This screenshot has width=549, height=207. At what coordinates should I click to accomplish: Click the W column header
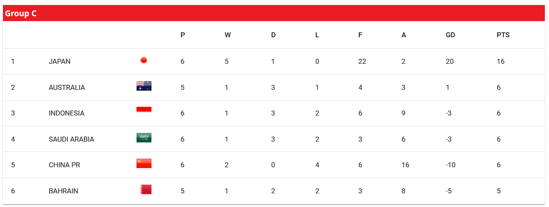click(x=228, y=35)
